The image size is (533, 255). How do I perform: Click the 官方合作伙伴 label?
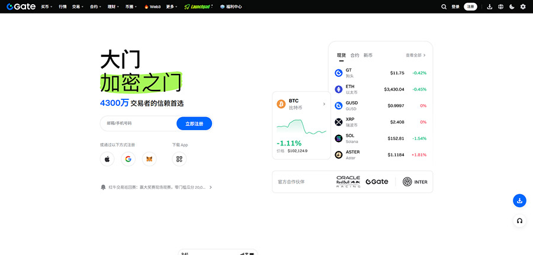tap(291, 182)
